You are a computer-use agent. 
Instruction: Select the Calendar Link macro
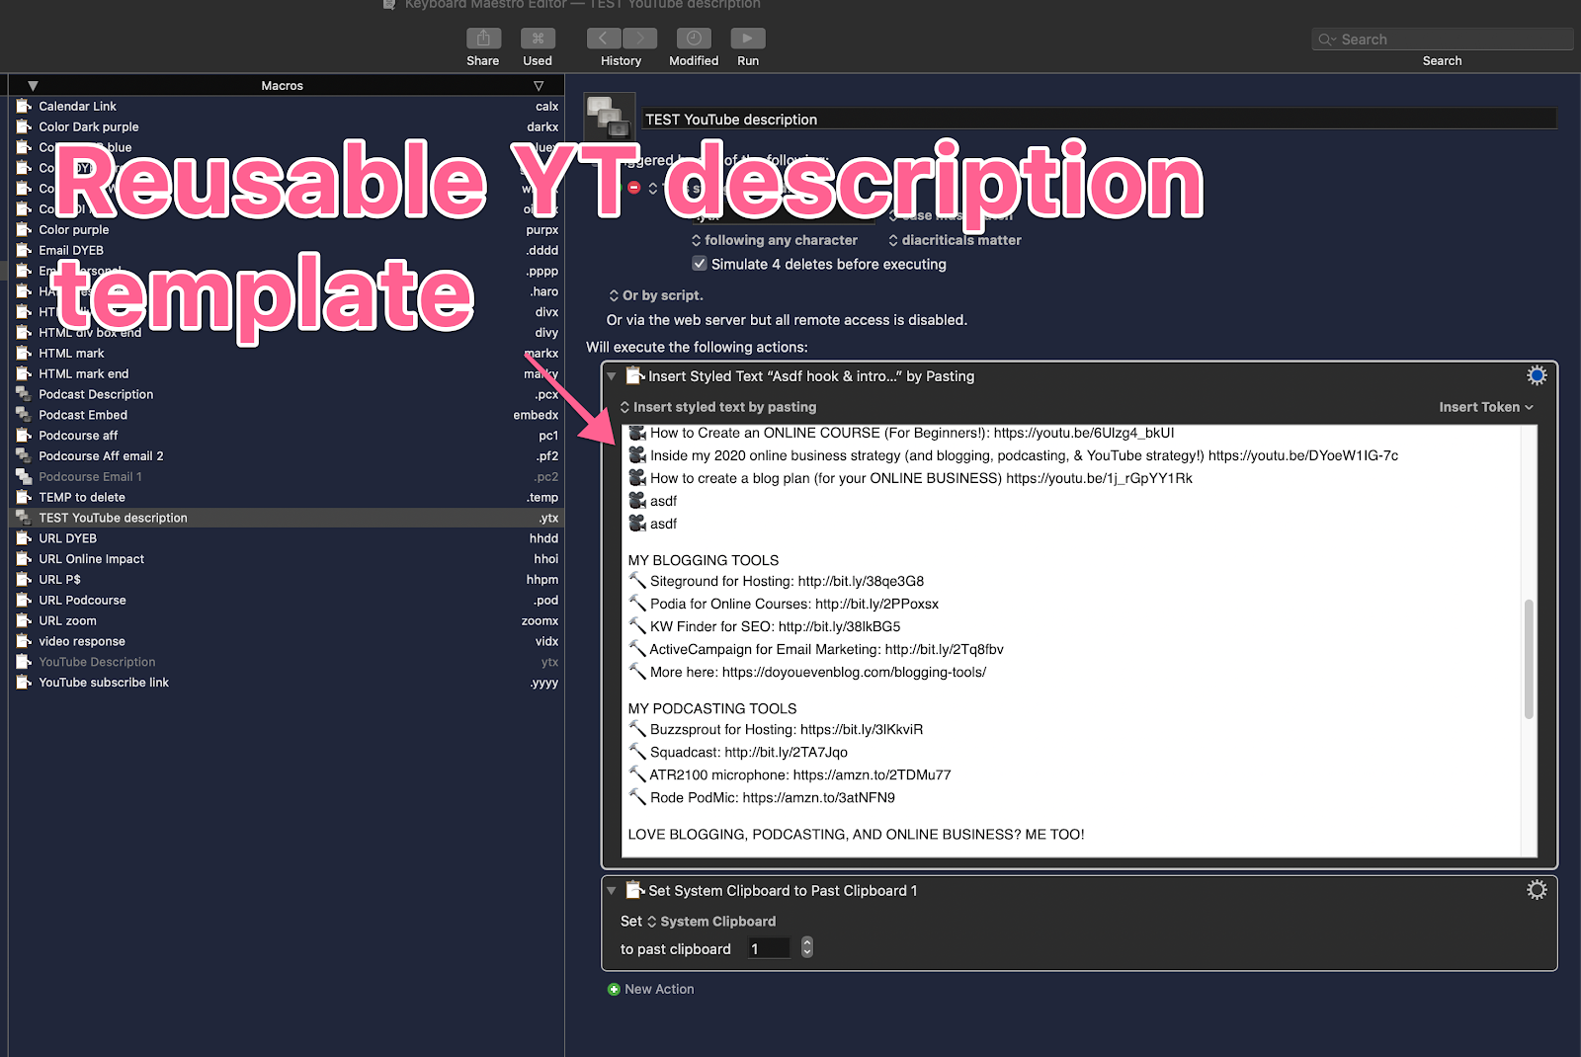point(287,106)
